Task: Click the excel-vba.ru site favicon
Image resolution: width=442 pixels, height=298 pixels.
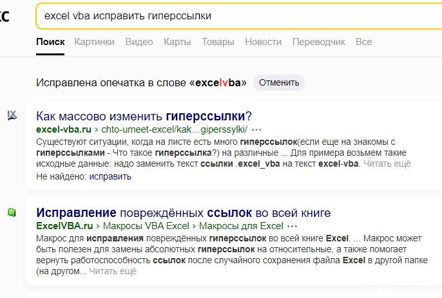Action: click(12, 115)
